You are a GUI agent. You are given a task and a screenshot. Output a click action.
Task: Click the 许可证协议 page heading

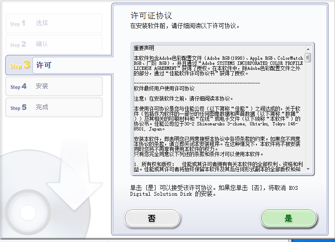(x=151, y=16)
